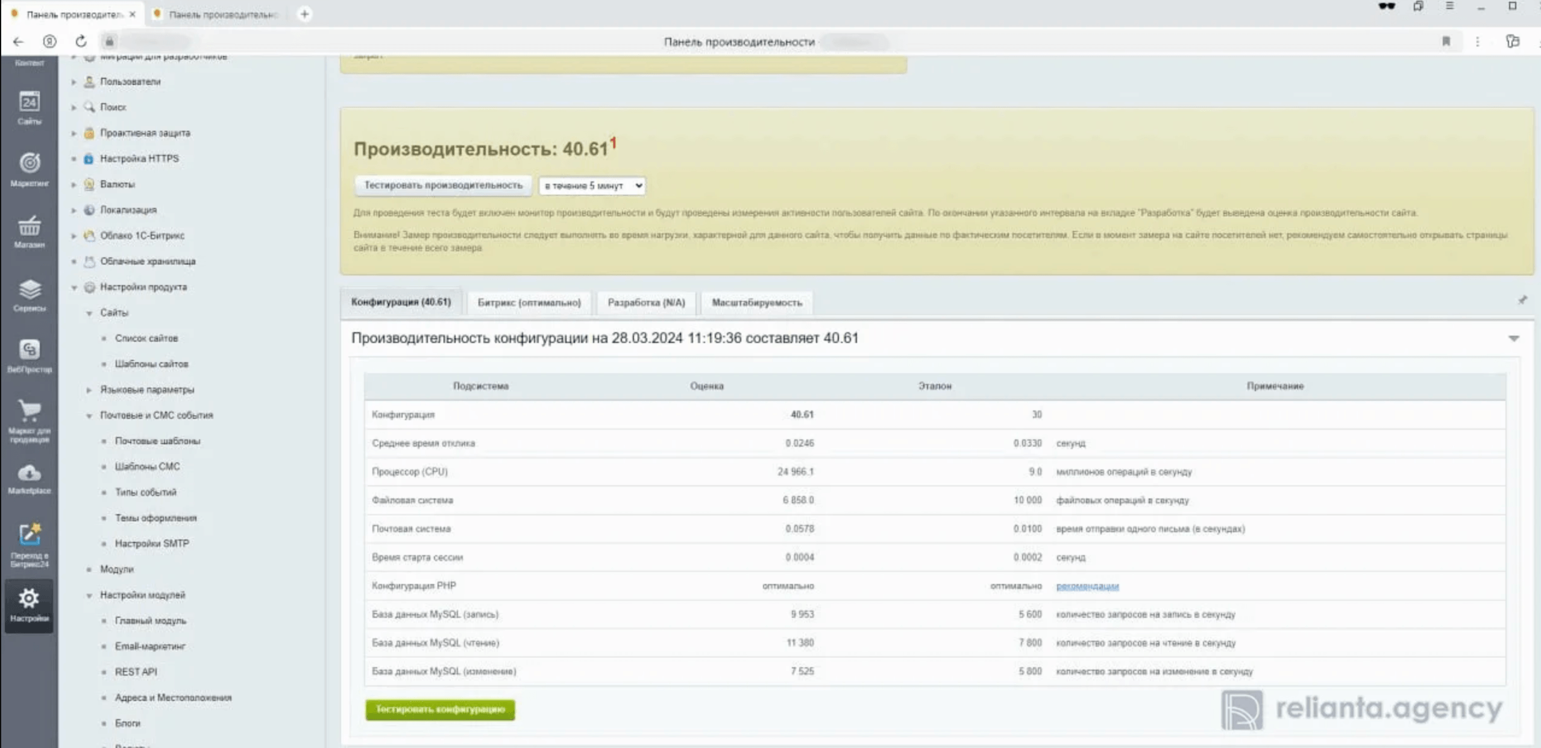Switch to the Масштабируемость tab
The width and height of the screenshot is (1541, 748).
coord(756,303)
